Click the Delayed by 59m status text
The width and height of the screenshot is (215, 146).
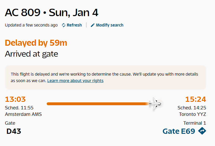click(x=36, y=43)
